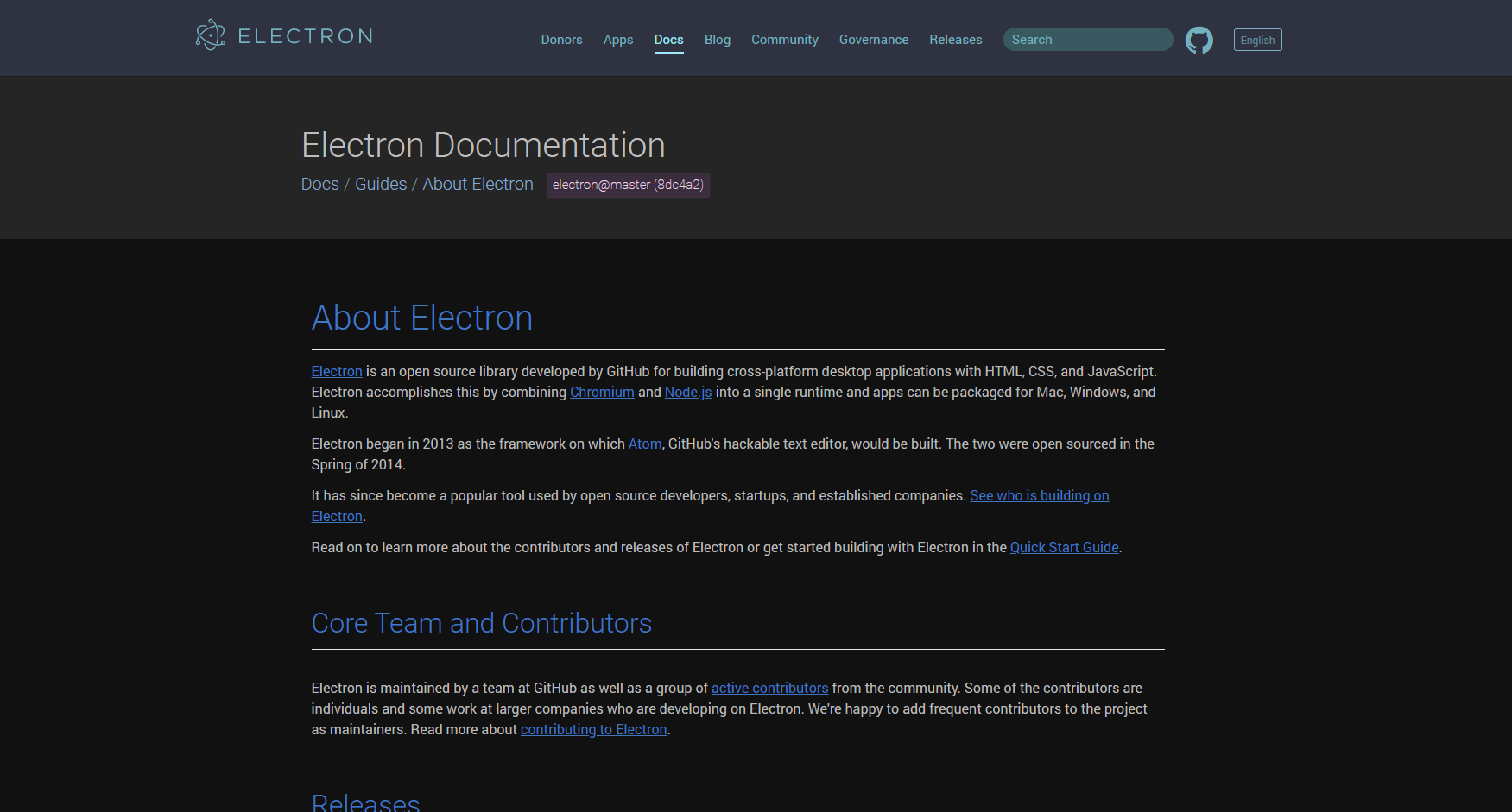
Task: Open the English language selector
Action: [1257, 40]
